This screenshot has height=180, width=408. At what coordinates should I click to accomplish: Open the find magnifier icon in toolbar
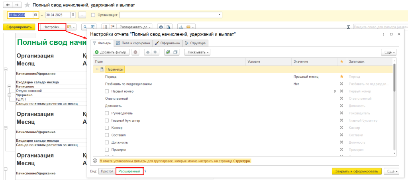pos(85,27)
